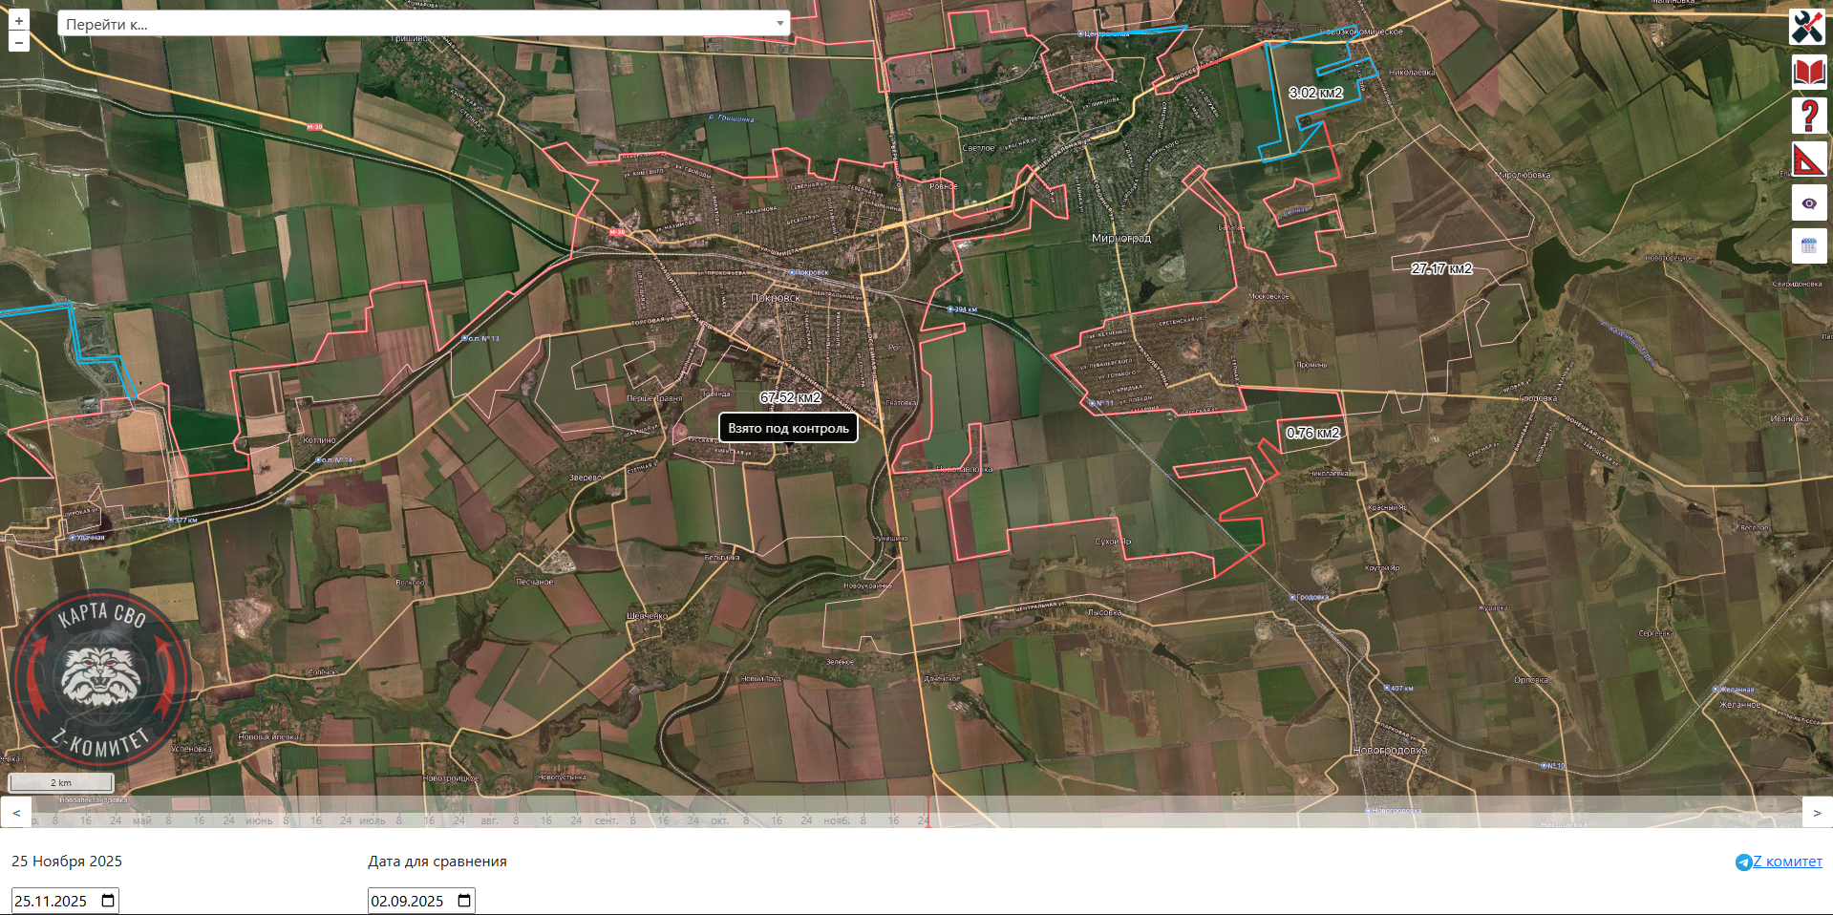The height and width of the screenshot is (915, 1833).
Task: Click the "25 Ноября 2025" date heading
Action: tap(67, 862)
